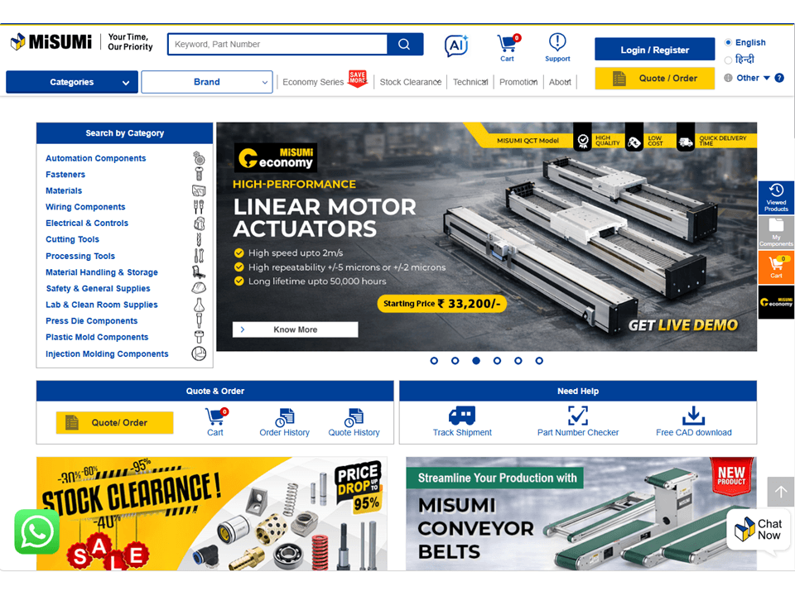The height and width of the screenshot is (596, 795).
Task: Open WhatsApp chat icon
Action: (x=37, y=531)
